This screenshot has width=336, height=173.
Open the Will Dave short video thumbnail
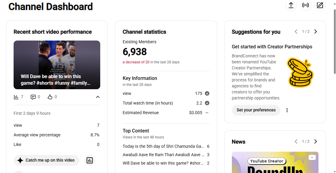point(57,65)
